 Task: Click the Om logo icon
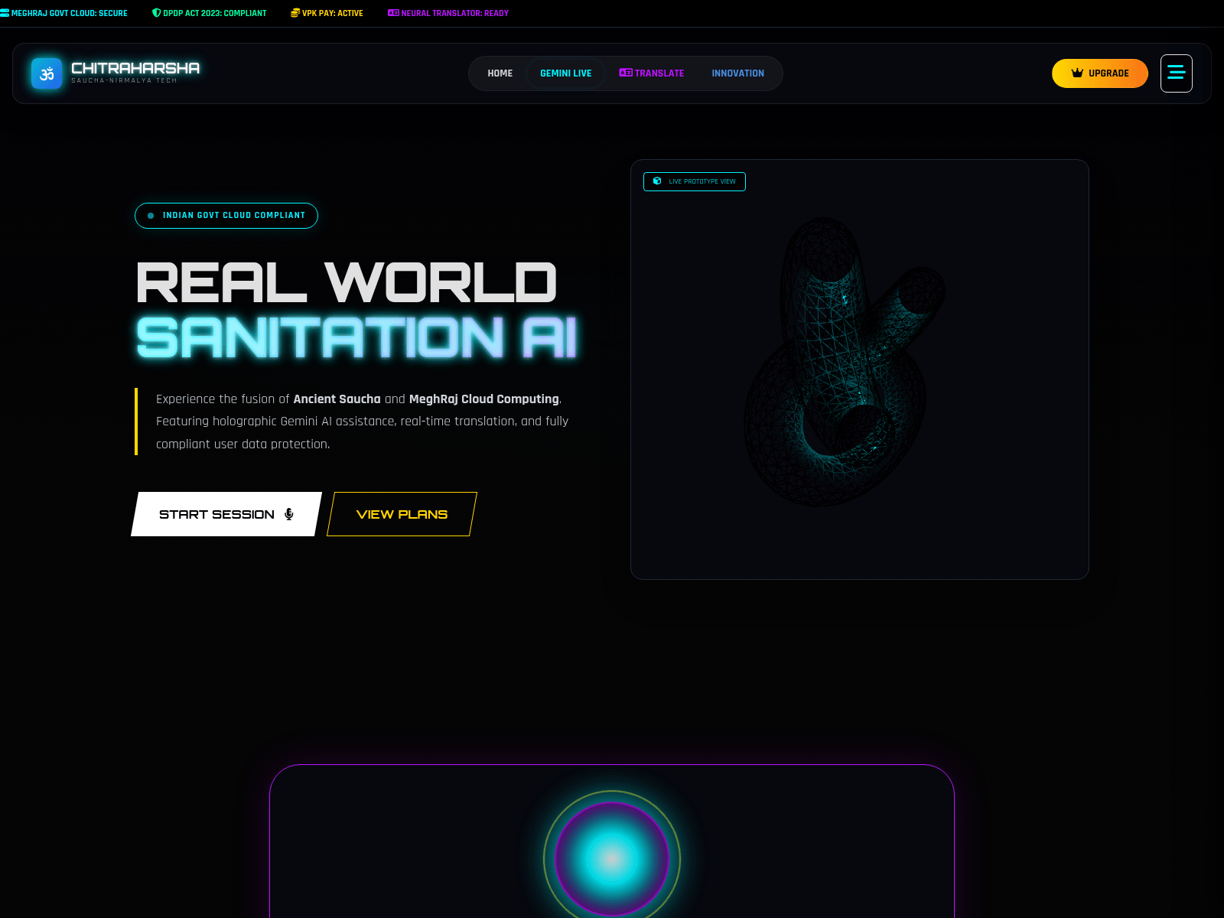tap(47, 73)
